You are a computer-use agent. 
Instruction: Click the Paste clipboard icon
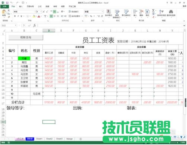pyautogui.click(x=4, y=12)
